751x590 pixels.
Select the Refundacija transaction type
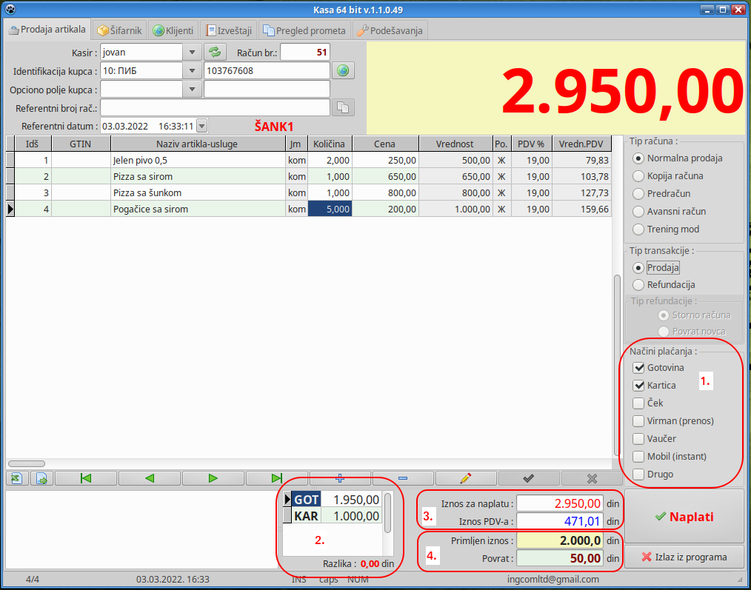tap(638, 285)
